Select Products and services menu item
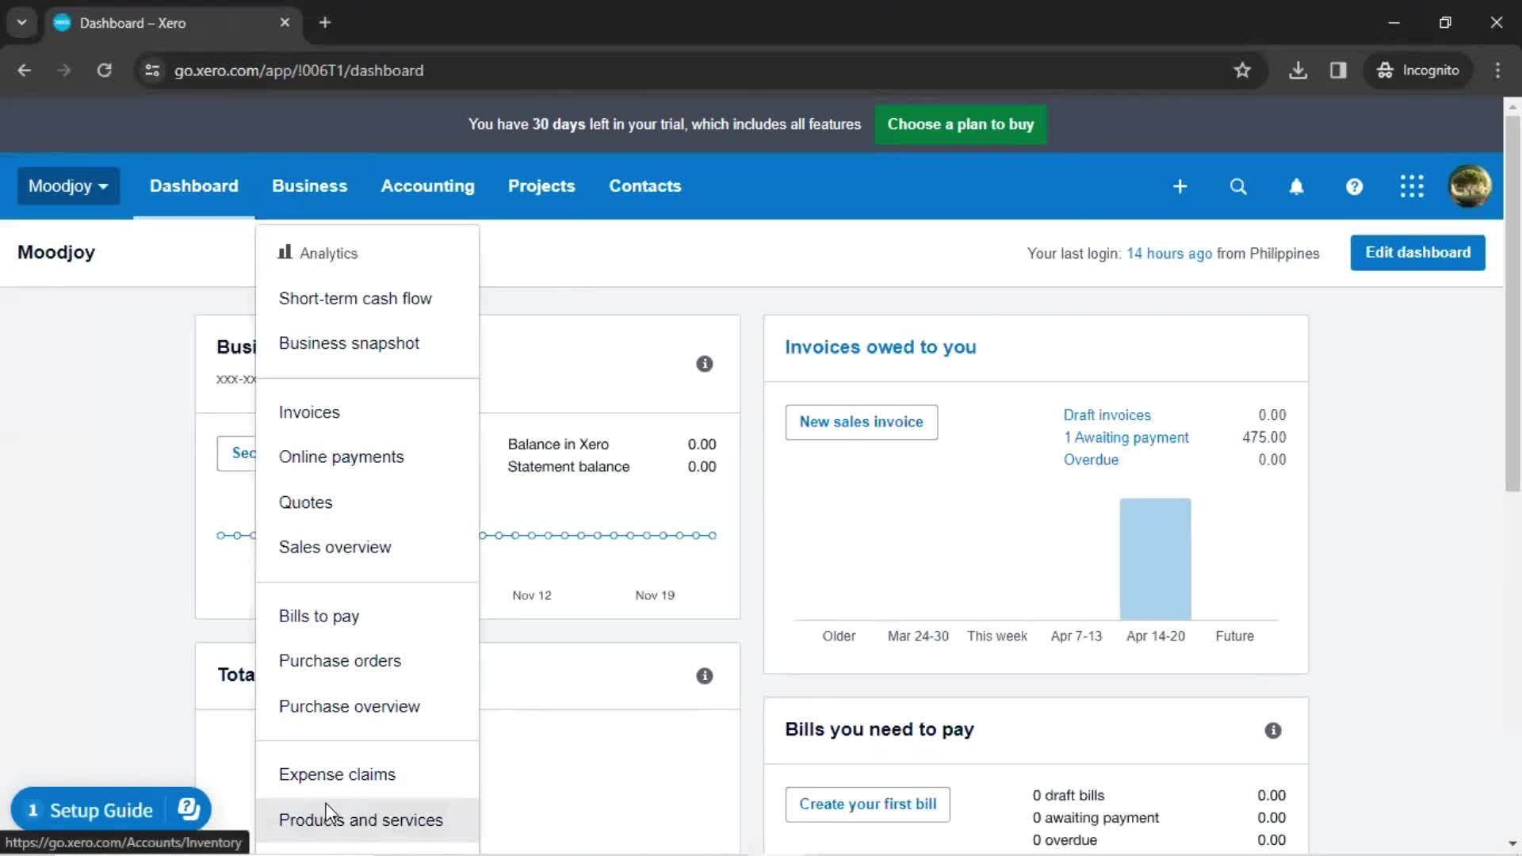 (x=367, y=820)
